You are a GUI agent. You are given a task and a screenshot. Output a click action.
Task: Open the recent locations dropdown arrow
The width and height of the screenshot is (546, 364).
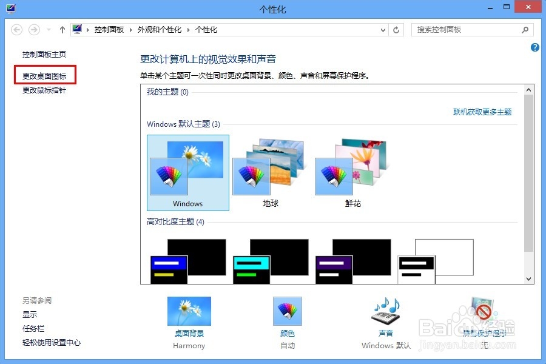[x=49, y=30]
